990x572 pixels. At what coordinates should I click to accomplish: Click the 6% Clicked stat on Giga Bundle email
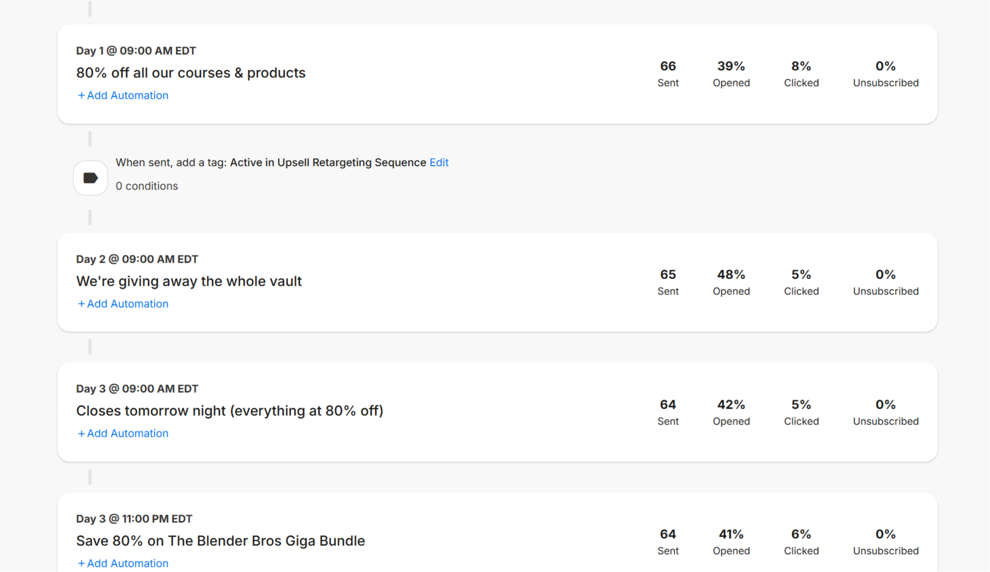[x=801, y=541]
